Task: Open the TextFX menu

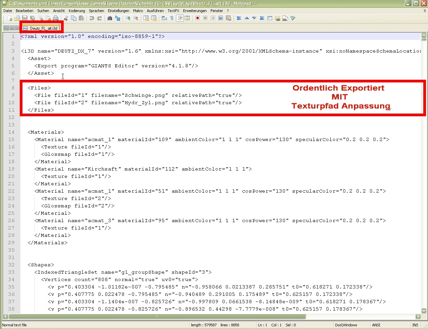Action: 173,11
